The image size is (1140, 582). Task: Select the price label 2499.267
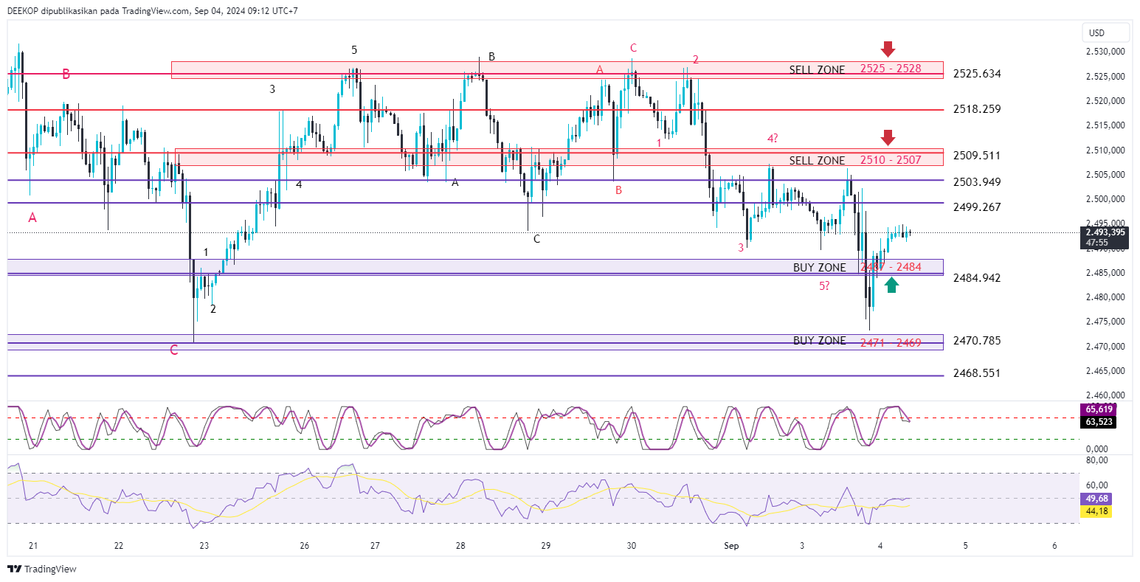click(x=977, y=207)
